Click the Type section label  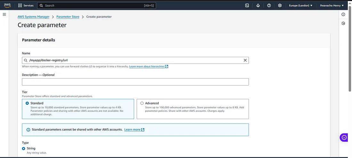click(25, 143)
